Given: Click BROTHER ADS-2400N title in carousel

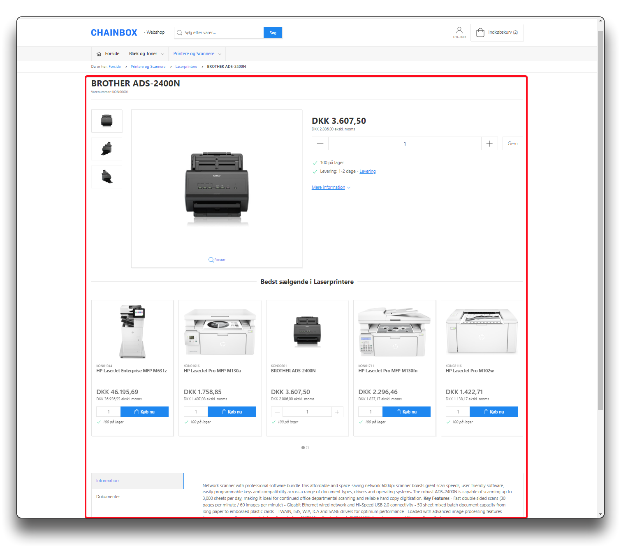Looking at the screenshot, I should coord(293,371).
